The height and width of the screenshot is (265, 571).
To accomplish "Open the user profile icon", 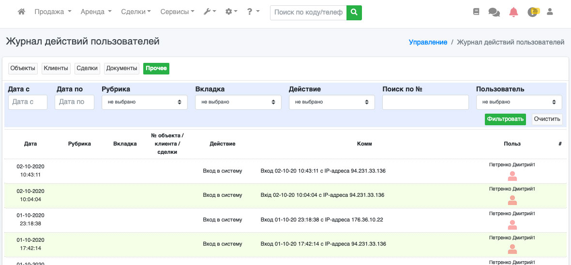I will tap(550, 12).
